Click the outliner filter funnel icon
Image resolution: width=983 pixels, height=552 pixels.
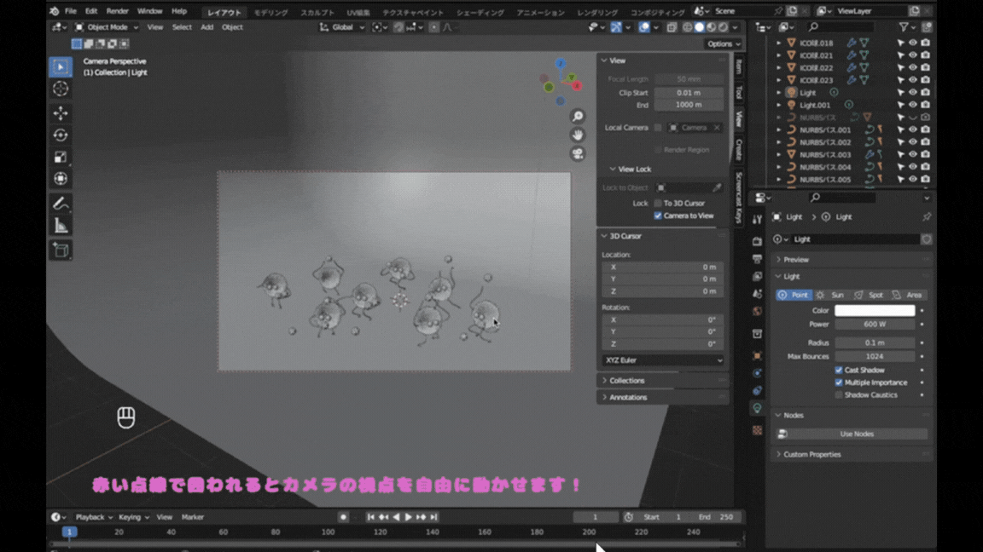tap(904, 27)
